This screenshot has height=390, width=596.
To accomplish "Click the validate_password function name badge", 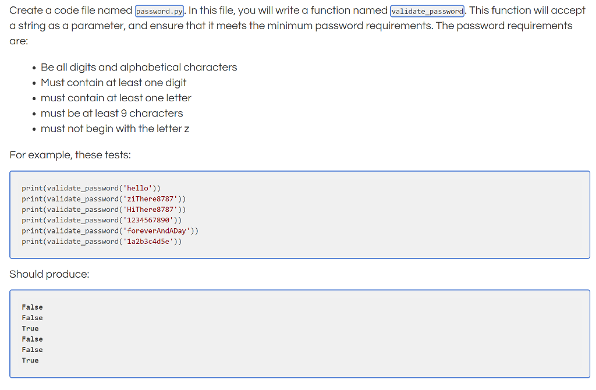I will pos(427,10).
